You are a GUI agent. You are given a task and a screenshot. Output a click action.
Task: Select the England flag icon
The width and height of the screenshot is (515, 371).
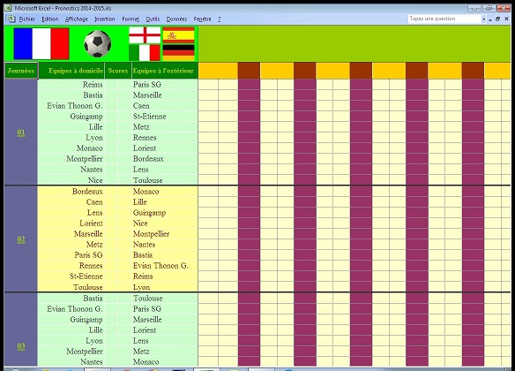click(x=145, y=35)
